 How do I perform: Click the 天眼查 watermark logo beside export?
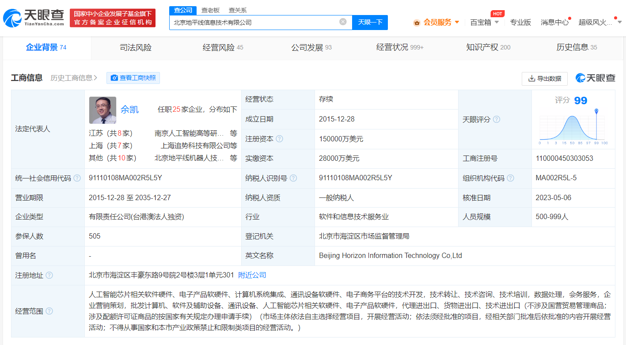click(x=596, y=78)
